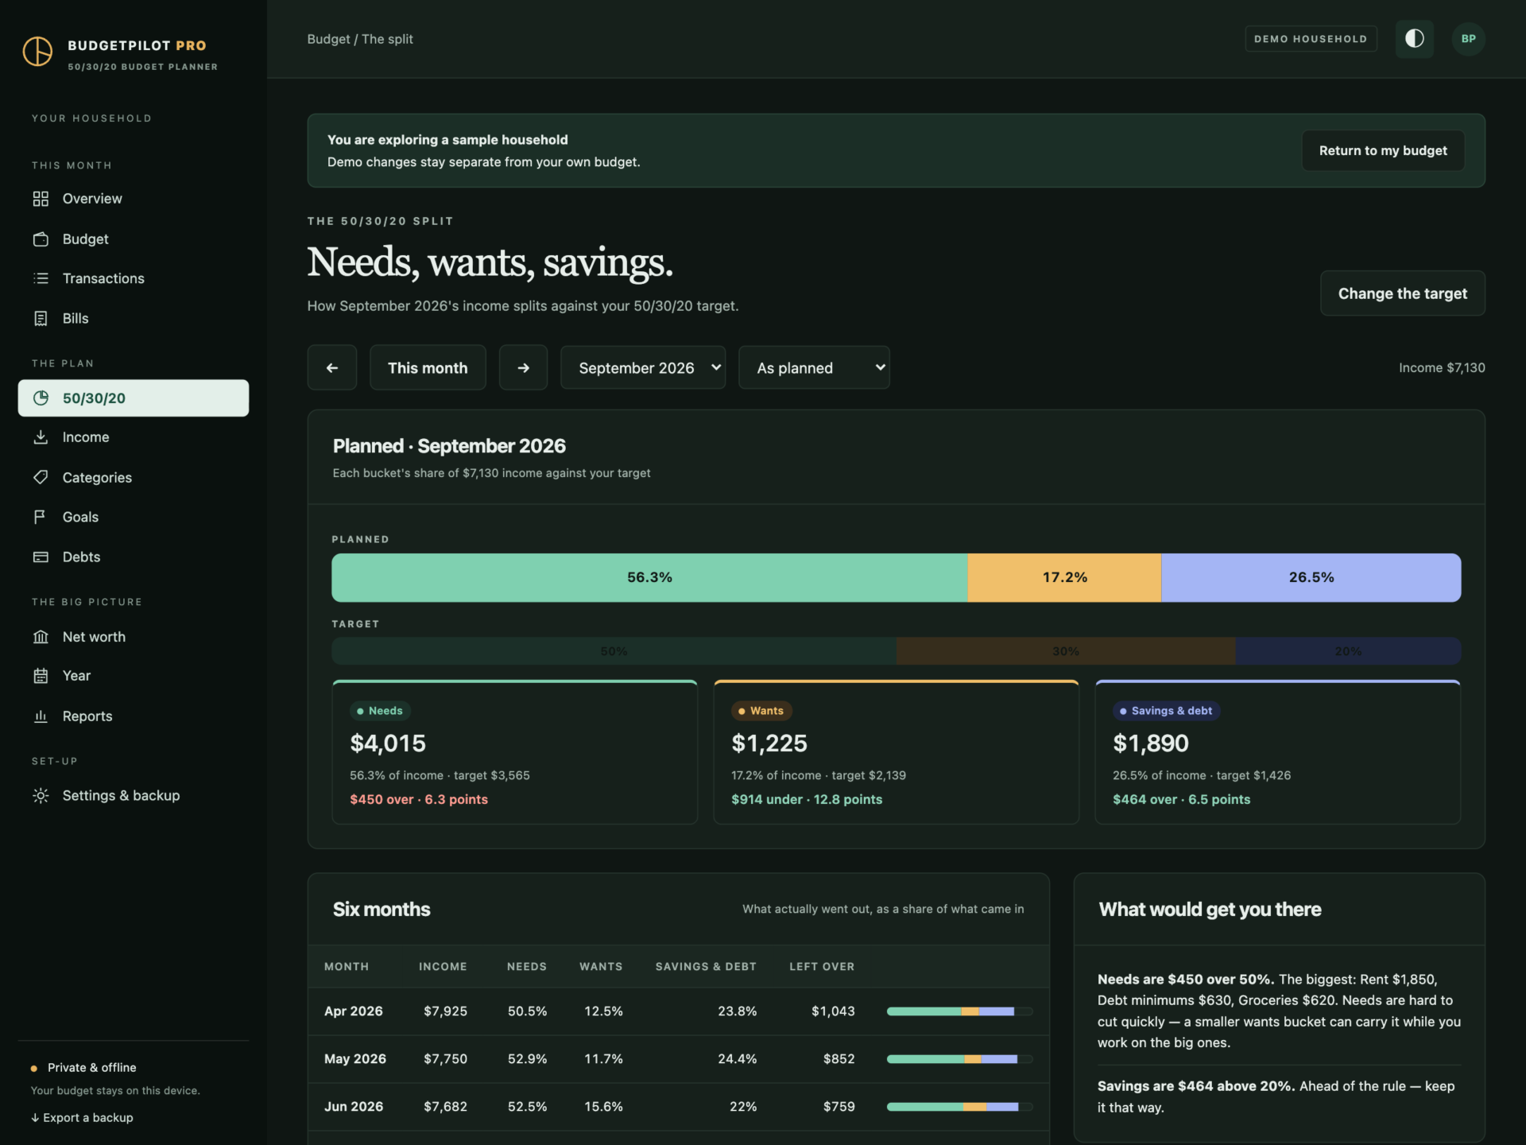Click the BP avatar in the top bar
This screenshot has width=1526, height=1145.
(x=1469, y=38)
